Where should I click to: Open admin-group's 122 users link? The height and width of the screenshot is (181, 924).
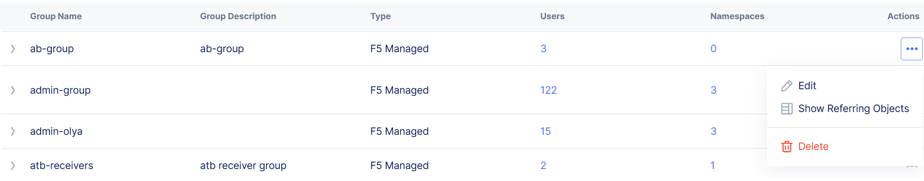[x=548, y=90]
